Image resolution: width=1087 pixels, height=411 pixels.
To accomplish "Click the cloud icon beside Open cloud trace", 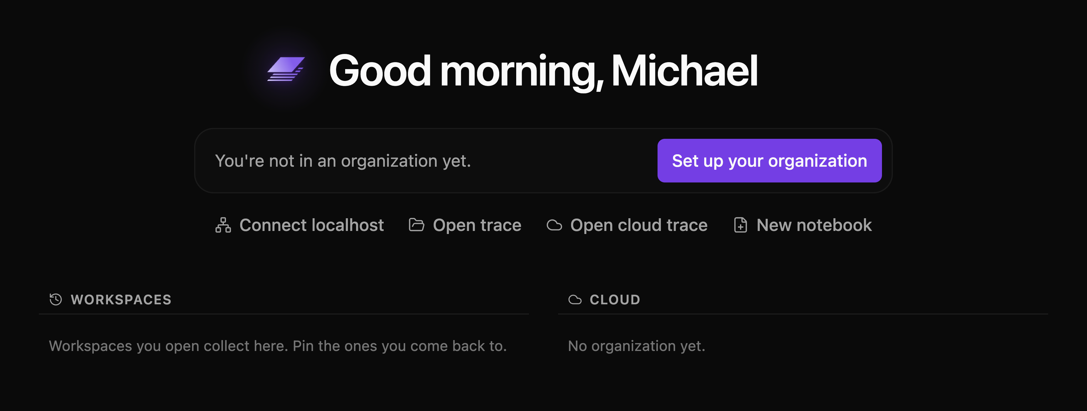I will (x=554, y=225).
